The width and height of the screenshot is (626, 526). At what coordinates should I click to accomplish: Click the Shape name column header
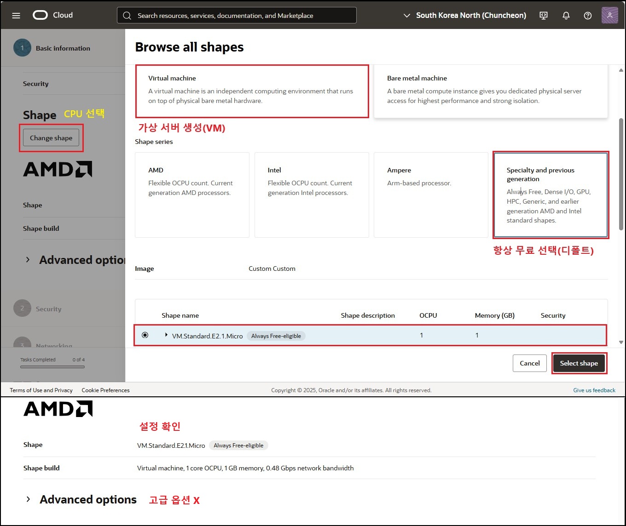click(x=180, y=315)
